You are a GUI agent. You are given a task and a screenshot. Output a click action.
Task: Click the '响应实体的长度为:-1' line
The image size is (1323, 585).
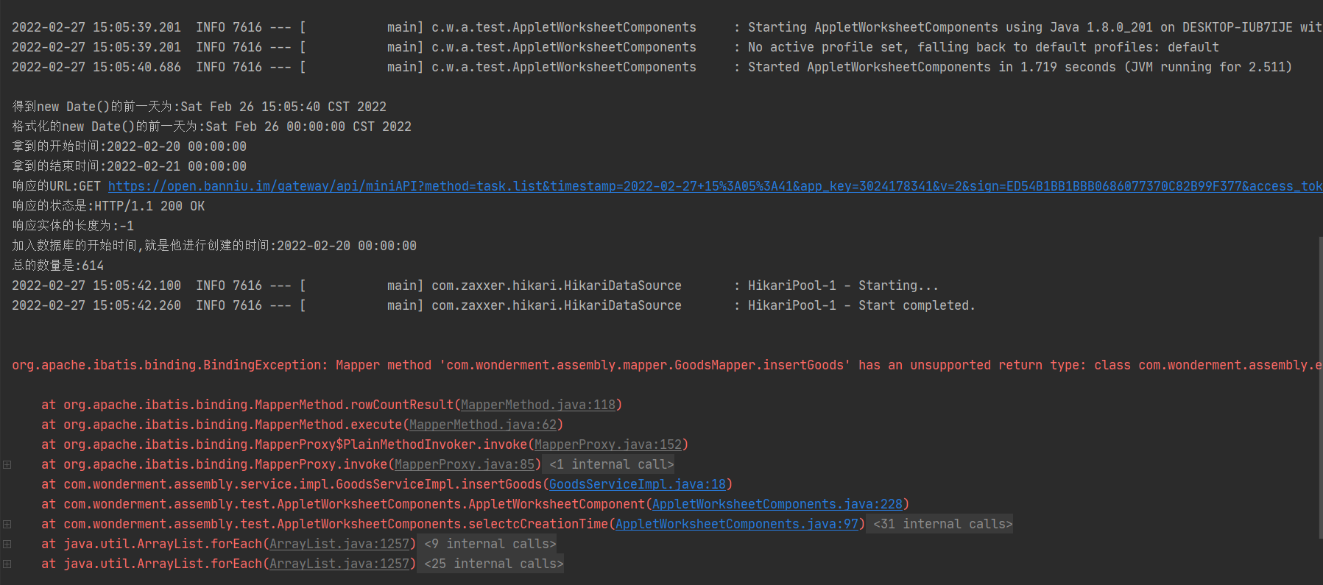pos(73,226)
